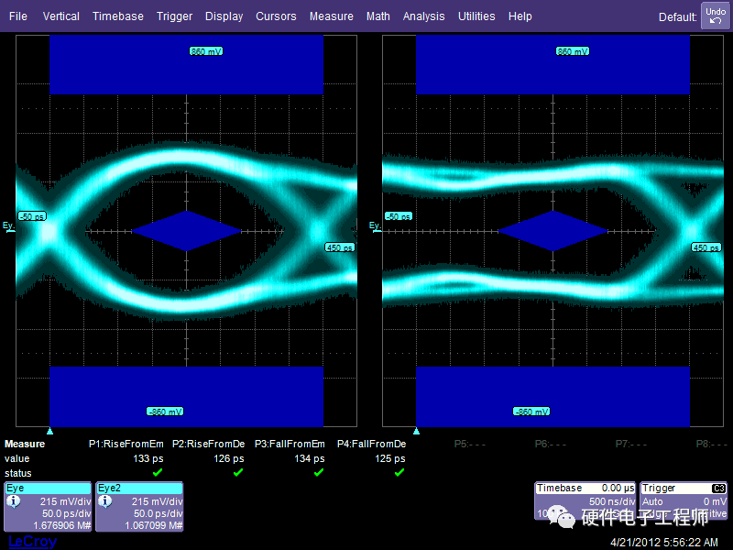Click the Measure table label
Image resolution: width=733 pixels, height=550 pixels.
[25, 444]
